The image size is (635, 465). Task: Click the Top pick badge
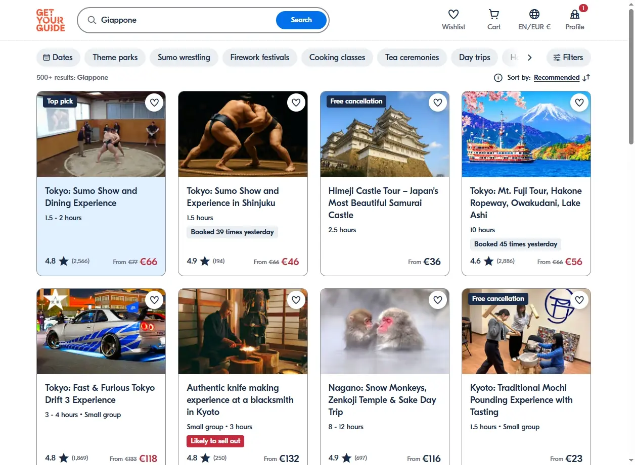click(x=60, y=101)
